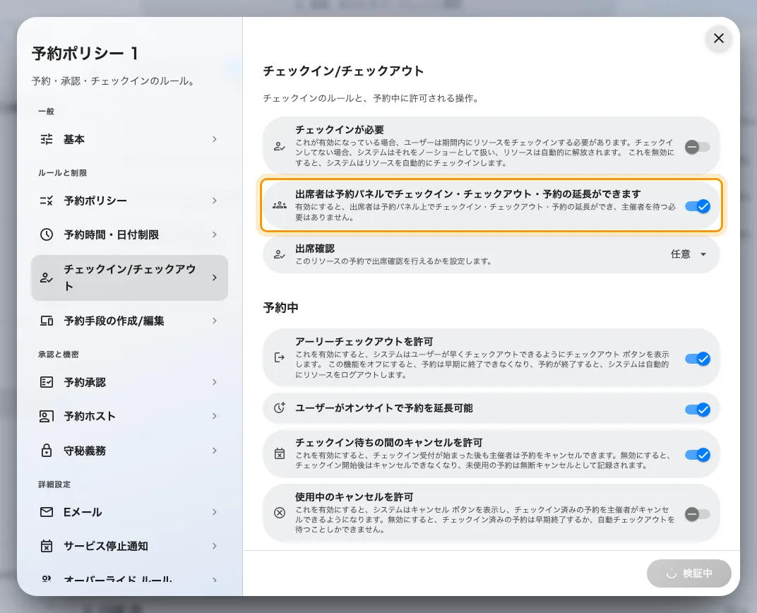Click the calendar-cancel icon in チェックイン待ちの間 row
This screenshot has height=613, width=757.
(x=280, y=453)
